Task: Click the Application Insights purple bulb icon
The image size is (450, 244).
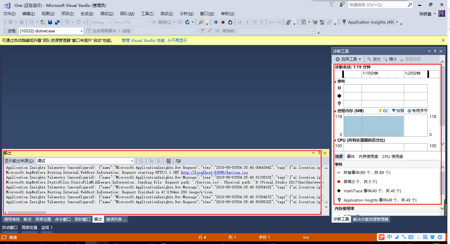Action: coord(344,22)
